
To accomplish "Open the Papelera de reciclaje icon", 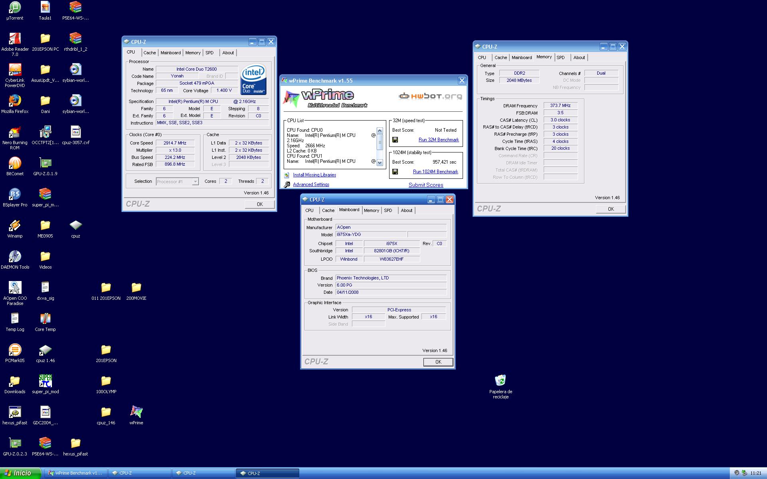I will (x=501, y=387).
